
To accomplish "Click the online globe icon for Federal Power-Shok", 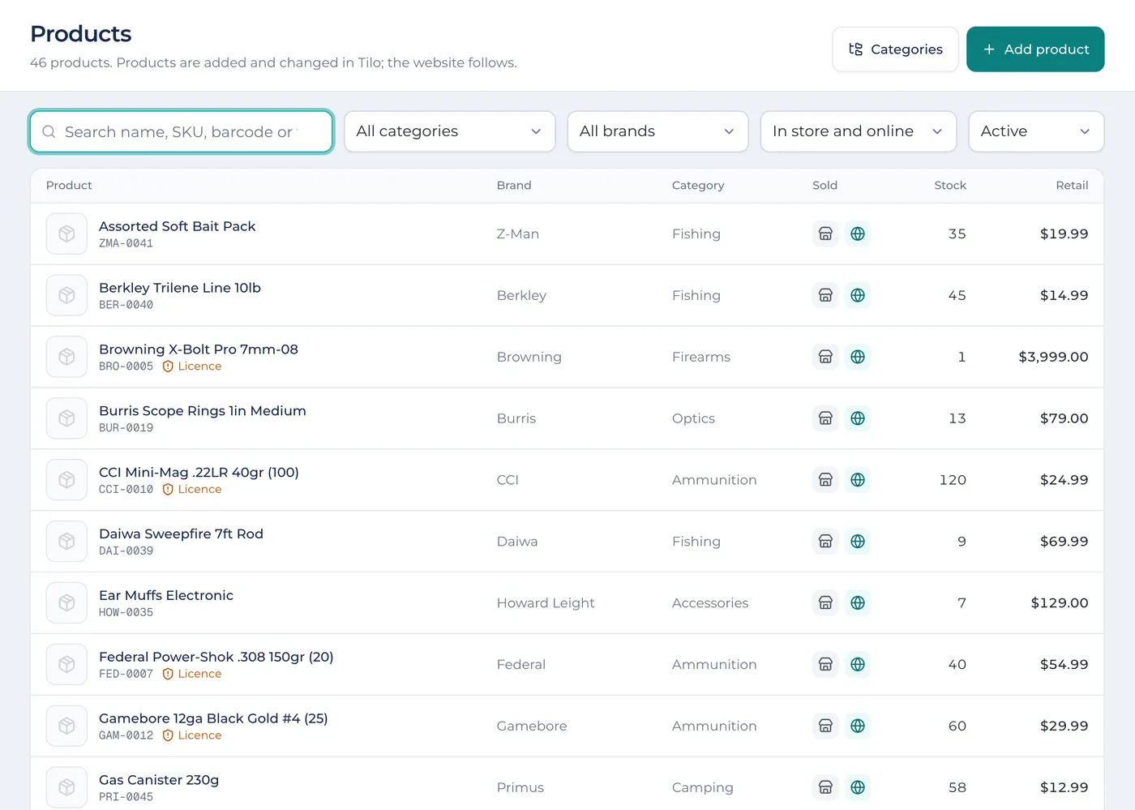I will coord(858,664).
